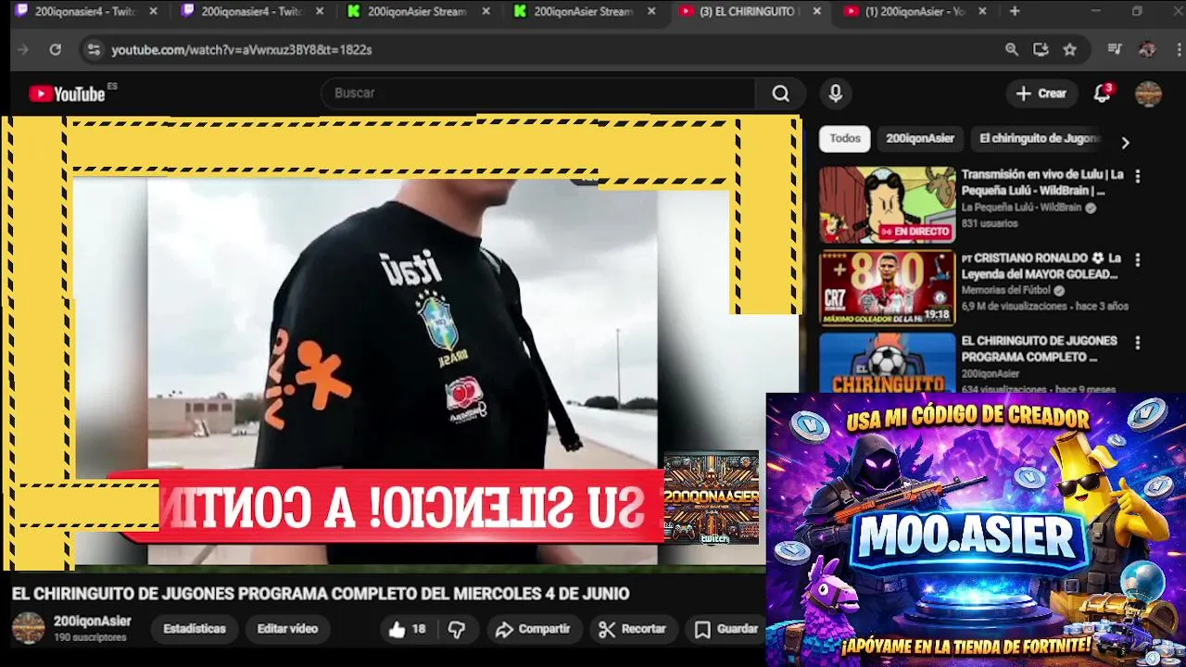Bookmark this page with the star icon
Viewport: 1186px width, 667px height.
click(1070, 50)
